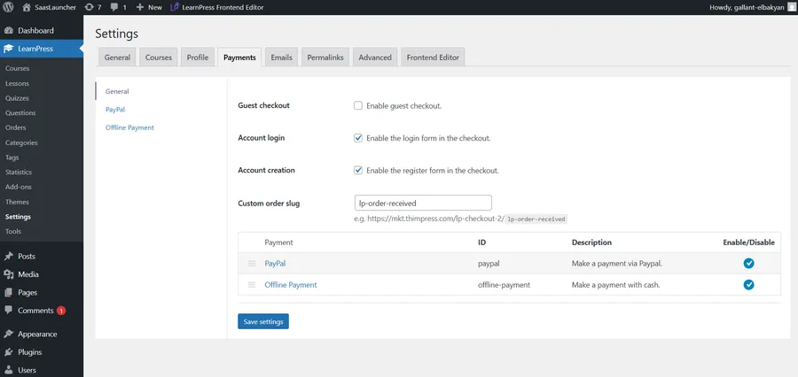Screen dimensions: 798x377
Task: Switch to the Advanced tab
Action: click(375, 58)
